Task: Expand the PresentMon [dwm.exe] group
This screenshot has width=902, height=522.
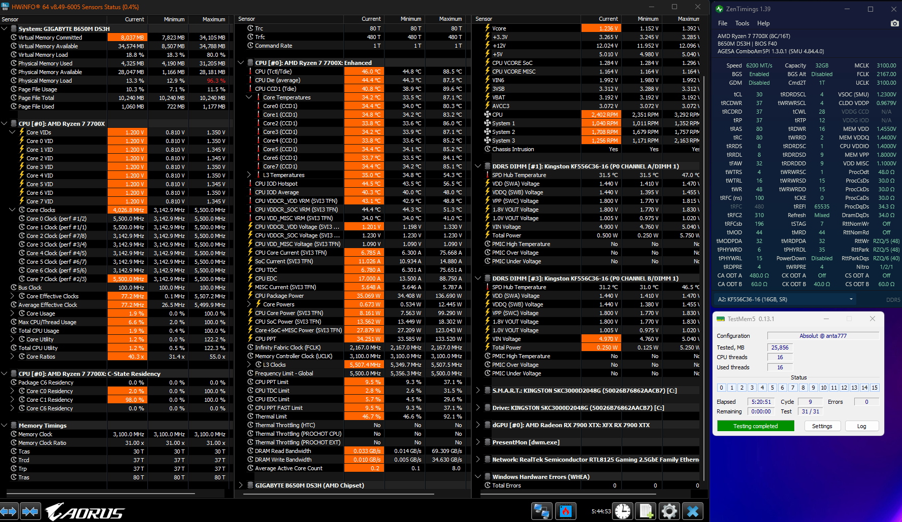Action: coord(478,442)
